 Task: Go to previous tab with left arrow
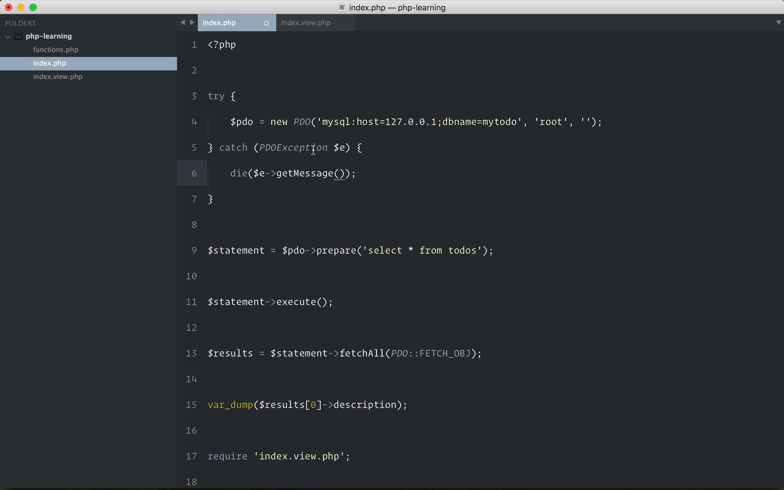pos(182,22)
